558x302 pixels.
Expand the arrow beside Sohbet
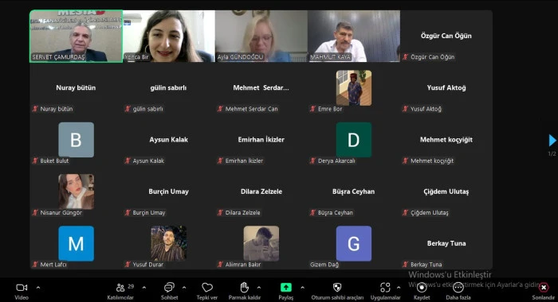click(184, 288)
